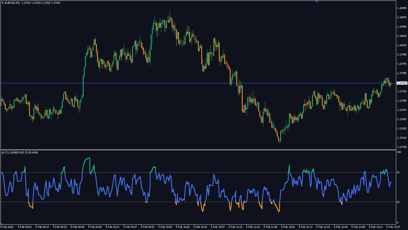408x230 pixels.
Task: Click the dropdown arrow beside EURUSD,M1
Action: [x=2, y=3]
